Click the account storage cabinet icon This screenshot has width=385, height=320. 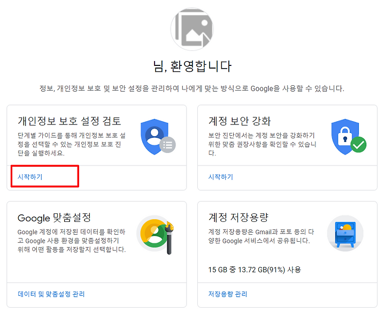click(345, 233)
